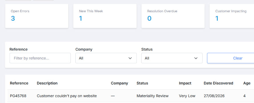Sort by Date Discovered column header
This screenshot has width=254, height=103.
pyautogui.click(x=218, y=83)
